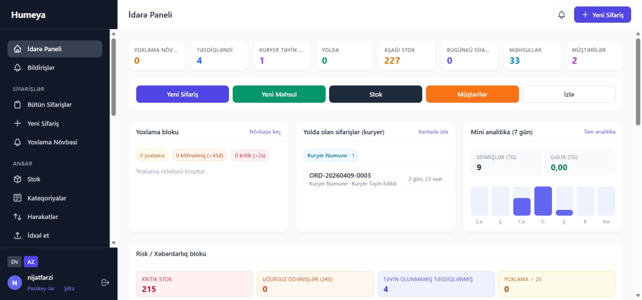
Task: Click the tallest C. bar in the chart
Action: coord(543,201)
